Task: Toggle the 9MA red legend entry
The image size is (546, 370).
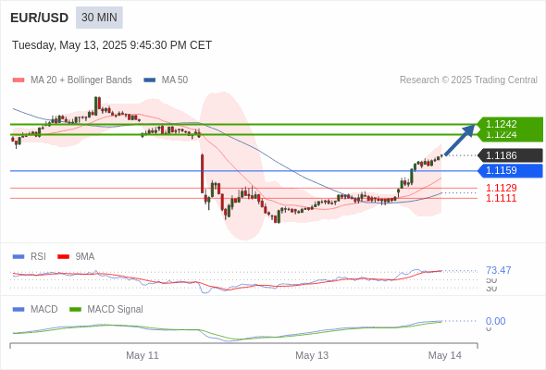Action: pyautogui.click(x=76, y=256)
